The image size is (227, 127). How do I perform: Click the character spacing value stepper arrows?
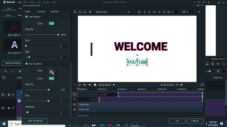pos(194,12)
